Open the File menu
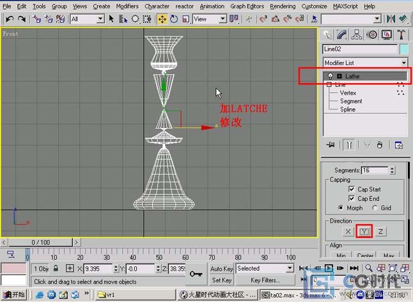413x302 pixels. (6, 6)
